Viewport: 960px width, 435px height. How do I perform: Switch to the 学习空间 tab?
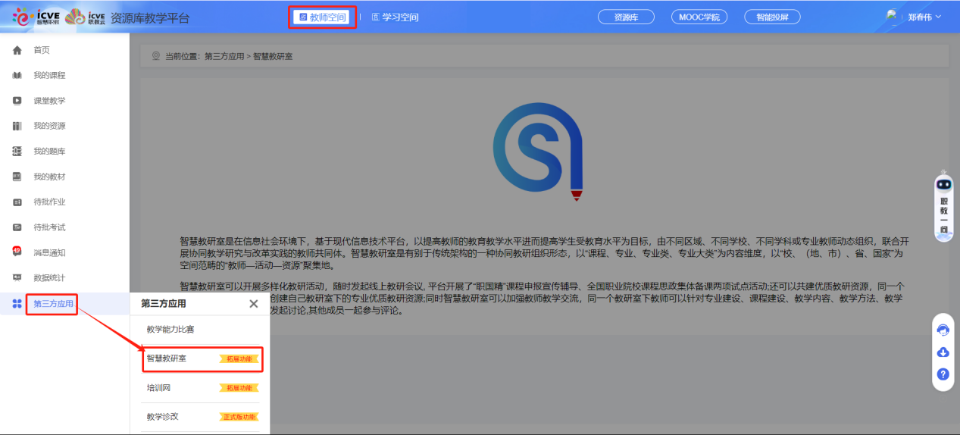395,17
